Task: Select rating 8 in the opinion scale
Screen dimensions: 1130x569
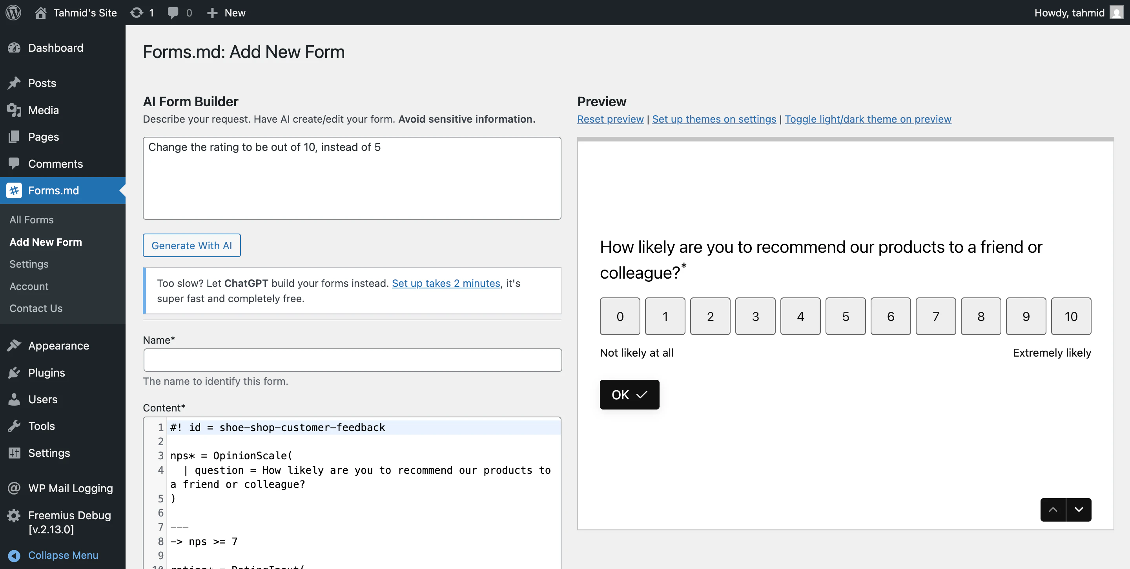Action: click(x=981, y=316)
